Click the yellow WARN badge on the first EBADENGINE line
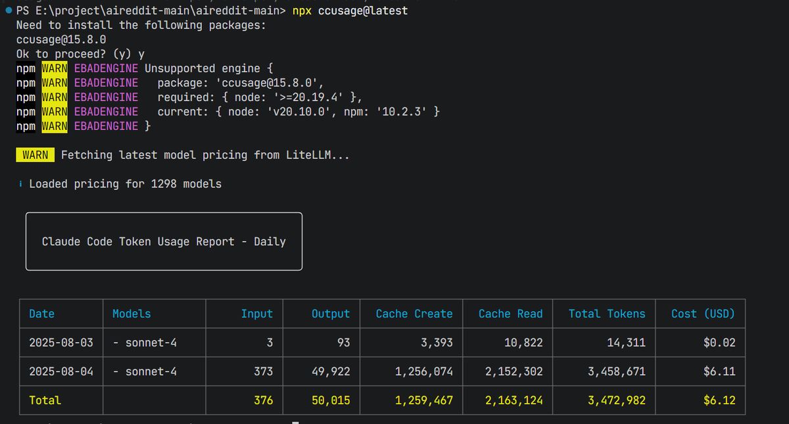The height and width of the screenshot is (424, 789). (x=55, y=68)
